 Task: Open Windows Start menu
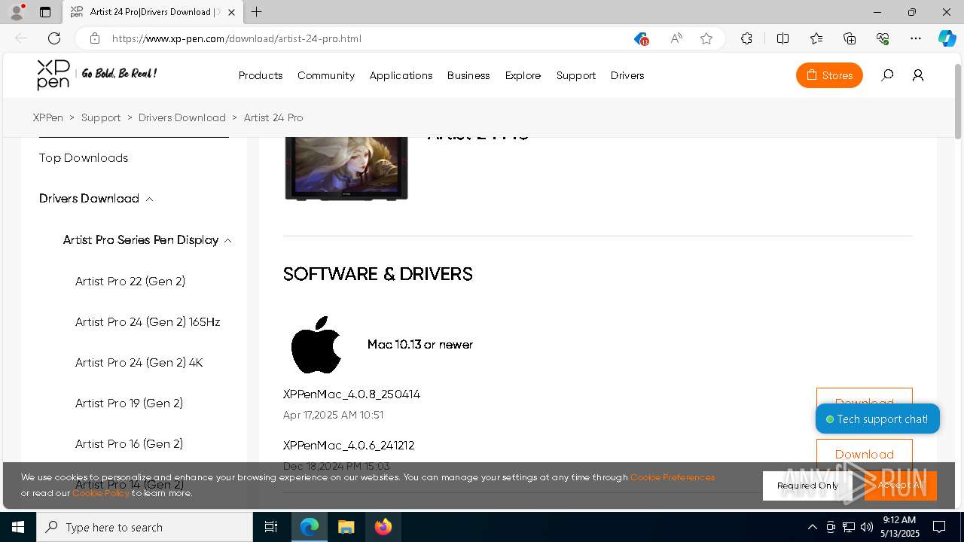(18, 527)
